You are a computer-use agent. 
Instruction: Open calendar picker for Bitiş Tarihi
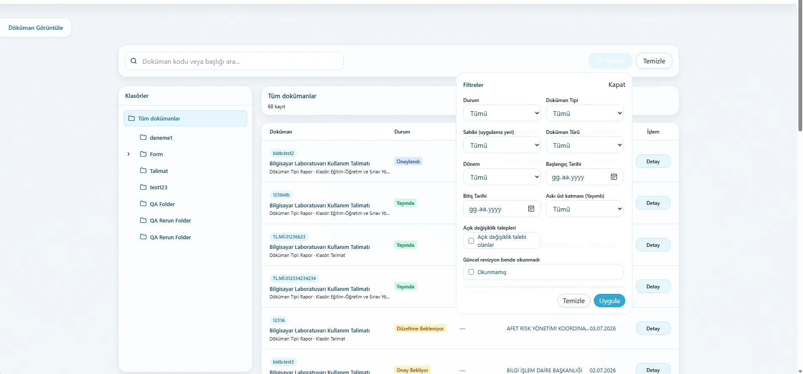pos(531,209)
